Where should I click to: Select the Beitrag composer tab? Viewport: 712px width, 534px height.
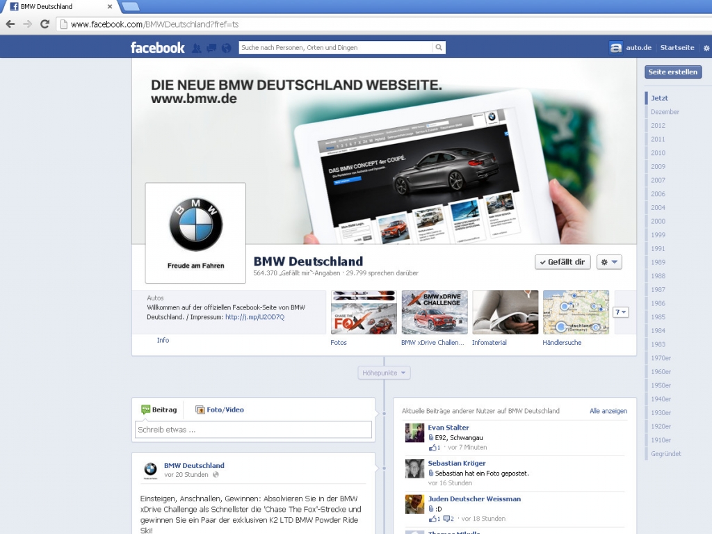pos(159,410)
